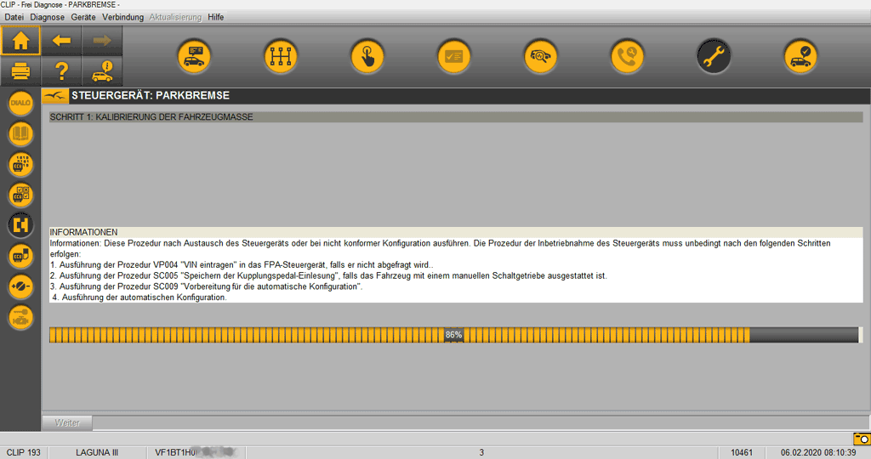Open the Diagnose menu
Image resolution: width=871 pixels, height=459 pixels.
pos(47,17)
